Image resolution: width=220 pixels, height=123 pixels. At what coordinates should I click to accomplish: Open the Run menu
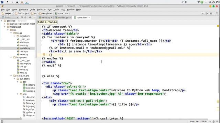click(49, 10)
